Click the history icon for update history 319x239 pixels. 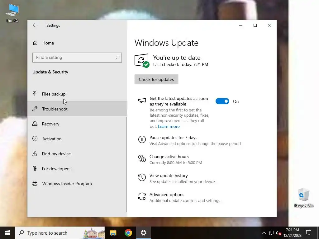(142, 177)
